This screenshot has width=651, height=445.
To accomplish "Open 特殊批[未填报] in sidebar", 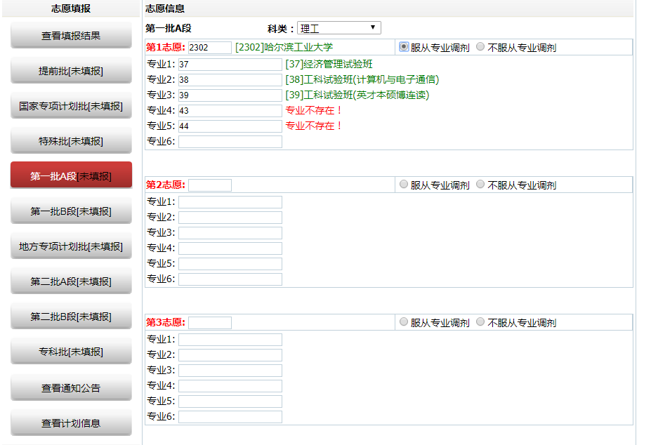I will [71, 141].
